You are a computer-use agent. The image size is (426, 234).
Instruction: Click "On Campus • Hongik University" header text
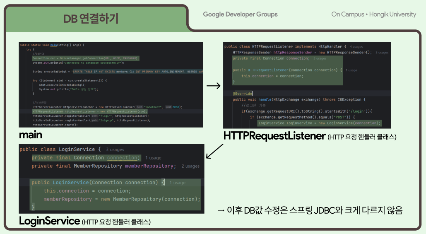pyautogui.click(x=373, y=14)
